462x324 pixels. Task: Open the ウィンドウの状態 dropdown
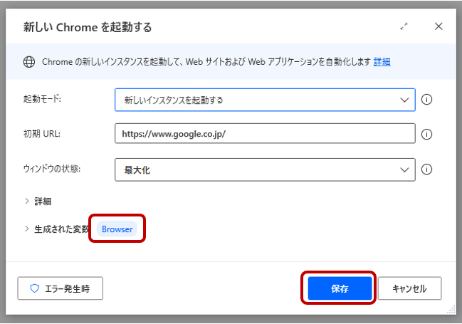click(x=265, y=169)
